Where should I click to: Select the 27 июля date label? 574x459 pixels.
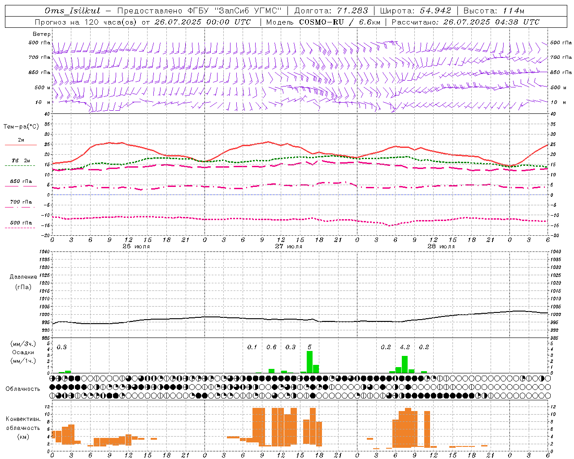point(289,246)
